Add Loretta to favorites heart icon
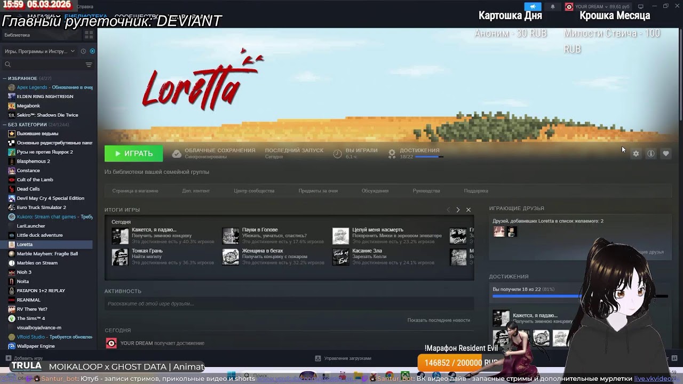 [666, 154]
